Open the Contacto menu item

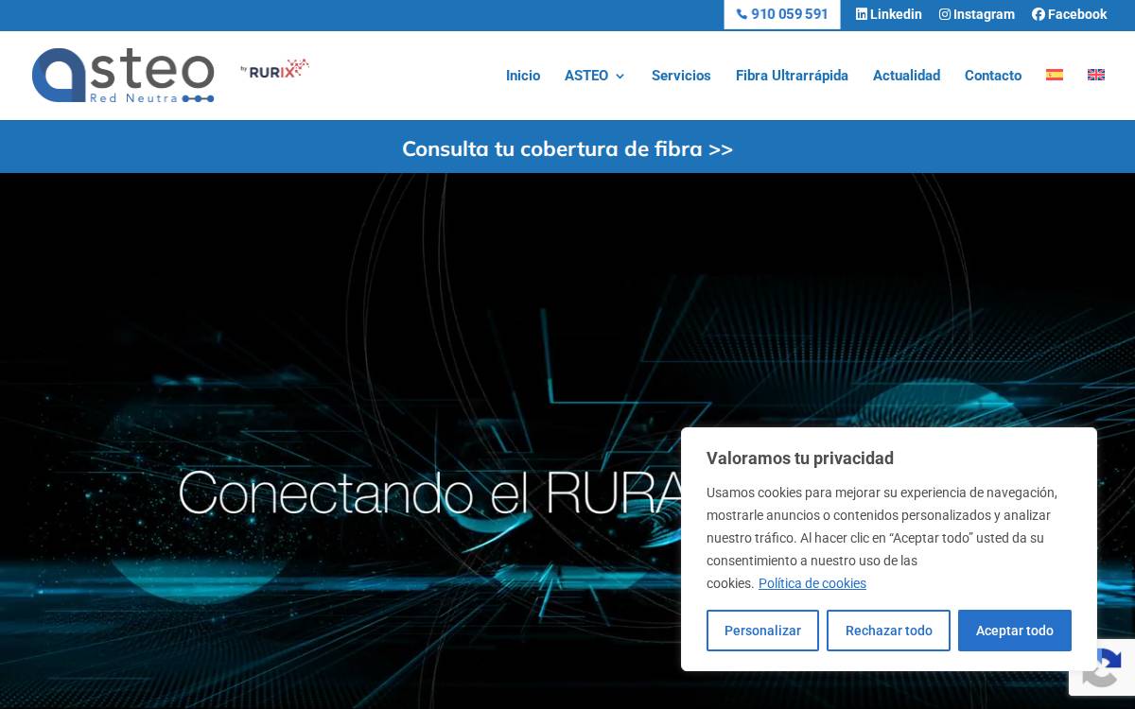(x=993, y=76)
